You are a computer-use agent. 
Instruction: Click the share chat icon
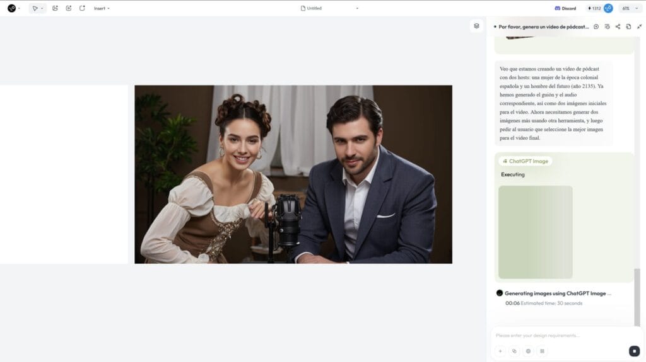pyautogui.click(x=618, y=26)
